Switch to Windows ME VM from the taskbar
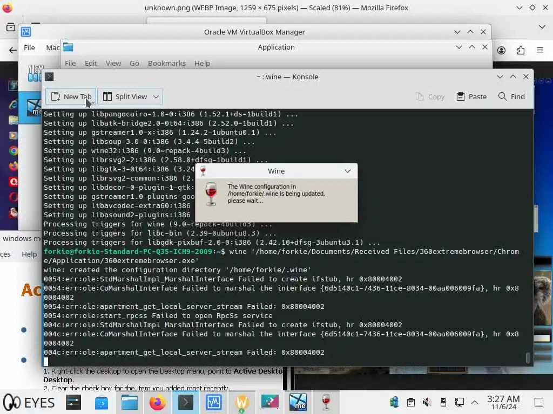553x414 pixels. (x=298, y=402)
